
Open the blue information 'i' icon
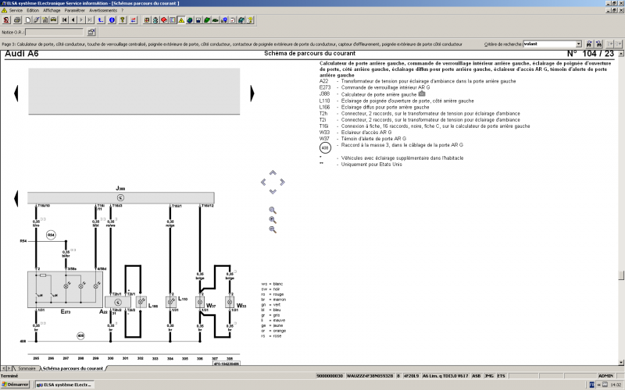pyautogui.click(x=112, y=20)
